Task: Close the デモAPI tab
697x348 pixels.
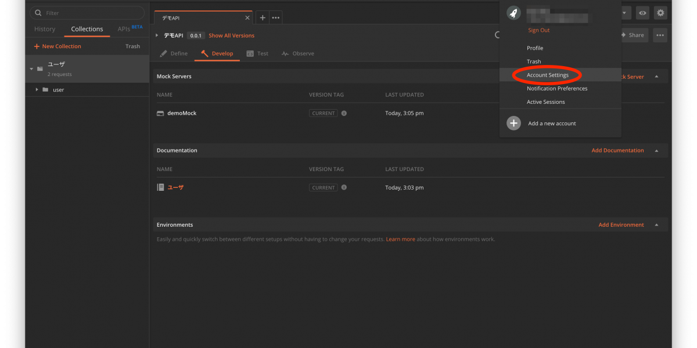Action: pyautogui.click(x=247, y=18)
